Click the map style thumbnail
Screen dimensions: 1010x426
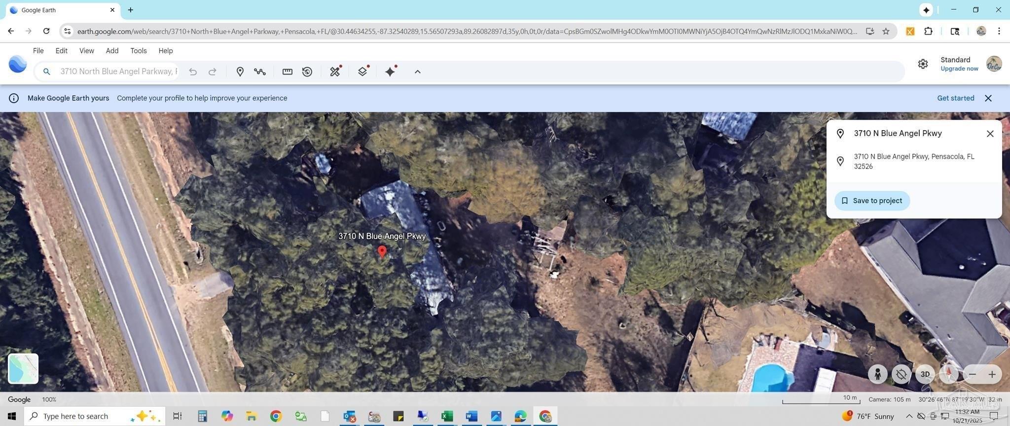(23, 368)
